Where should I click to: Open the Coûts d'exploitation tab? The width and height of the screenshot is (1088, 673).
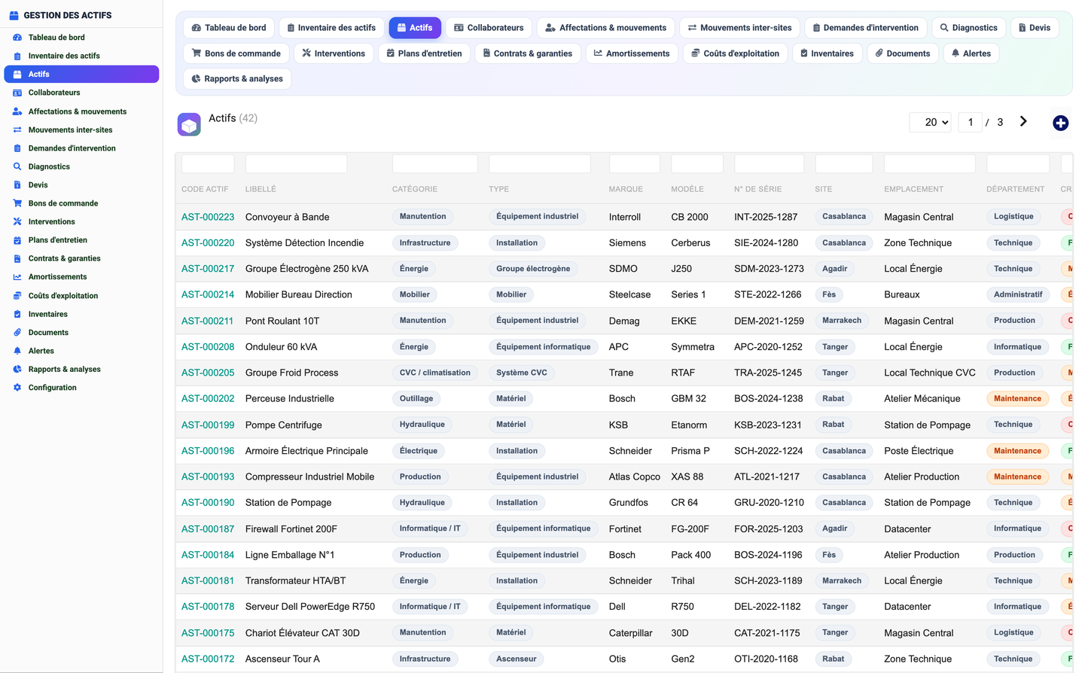[736, 53]
